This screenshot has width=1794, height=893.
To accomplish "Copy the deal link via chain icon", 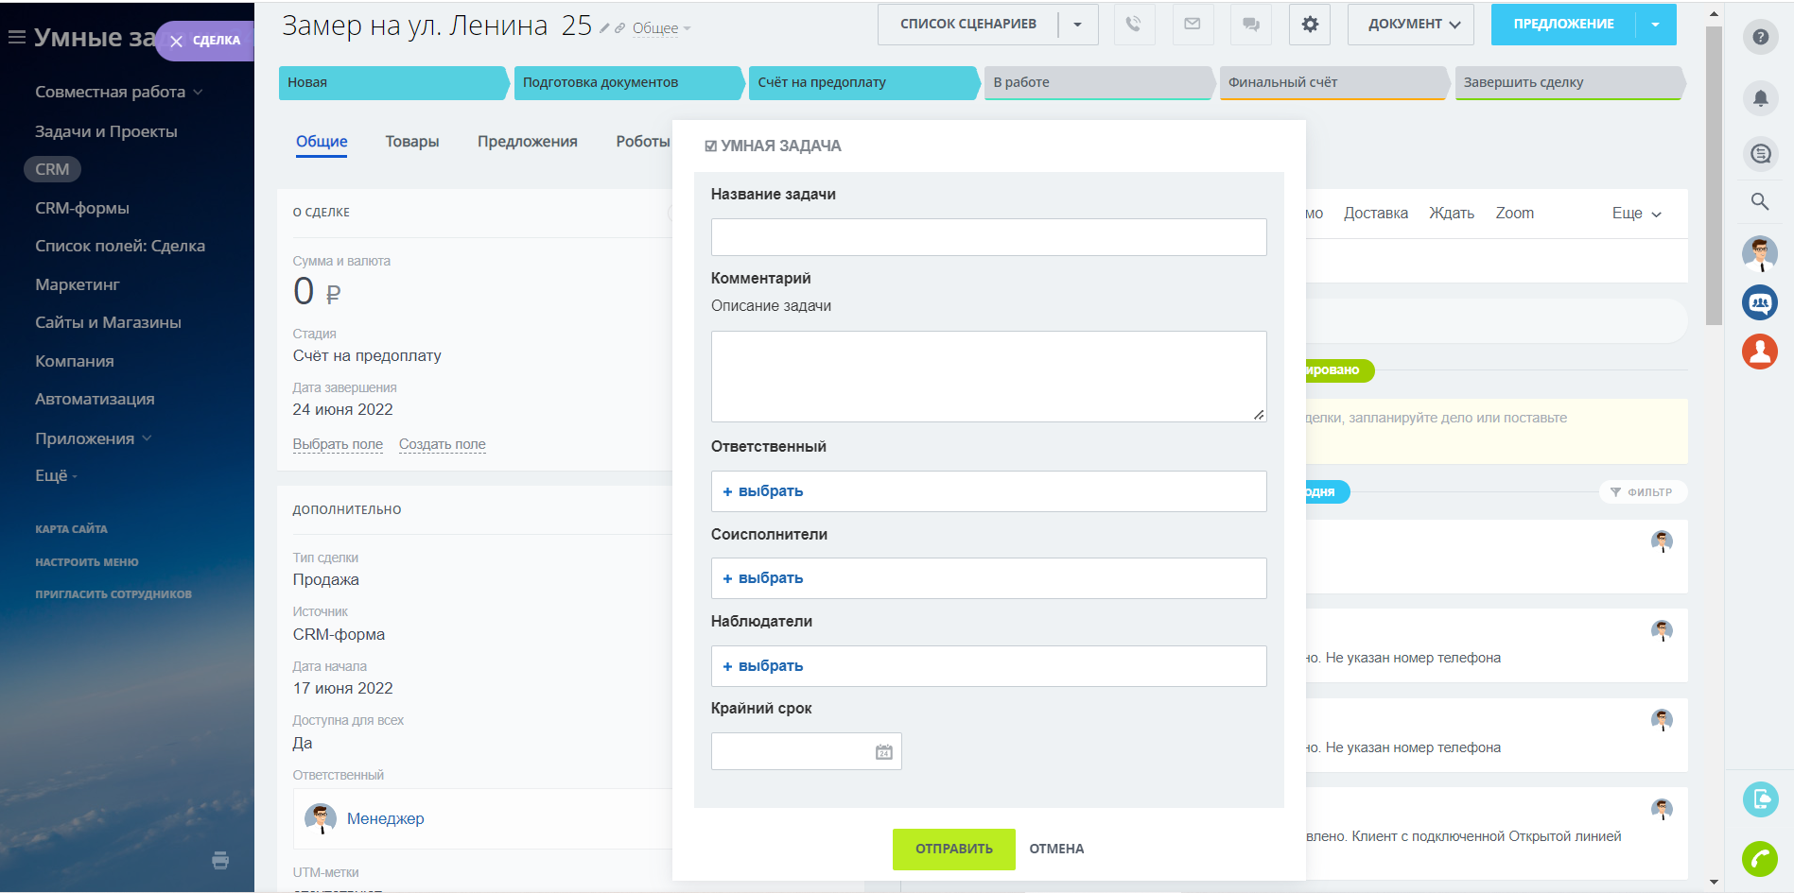I will pos(619,28).
